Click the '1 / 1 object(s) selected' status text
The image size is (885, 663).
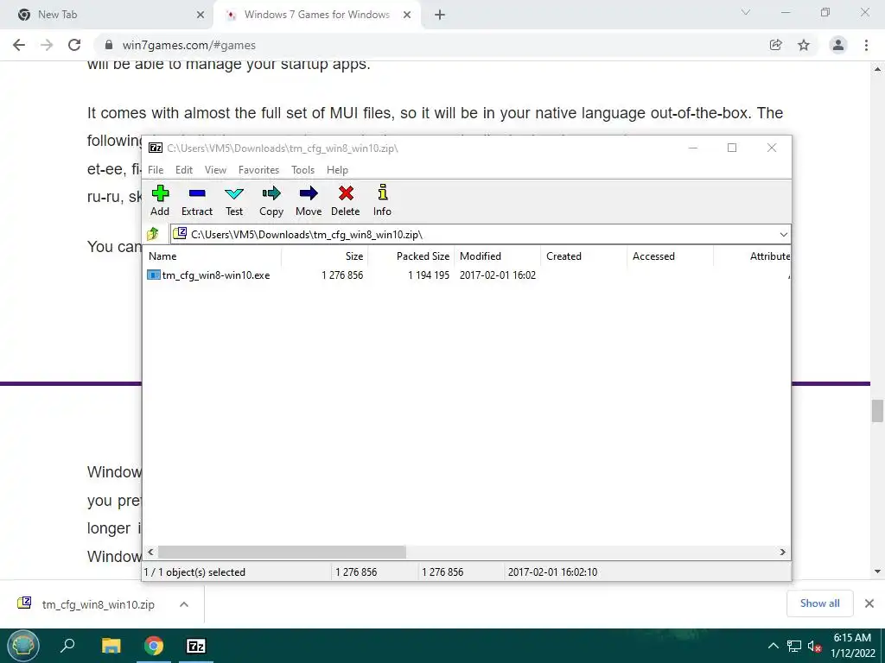(194, 571)
